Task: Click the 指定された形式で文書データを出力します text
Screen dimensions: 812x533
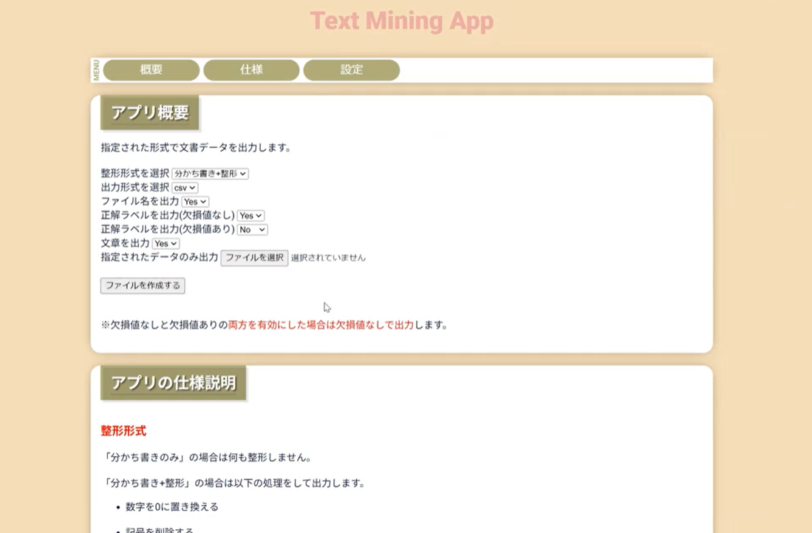Action: pyautogui.click(x=196, y=148)
